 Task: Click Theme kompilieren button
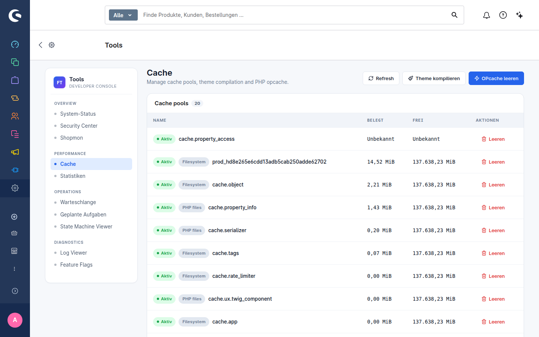pos(434,78)
